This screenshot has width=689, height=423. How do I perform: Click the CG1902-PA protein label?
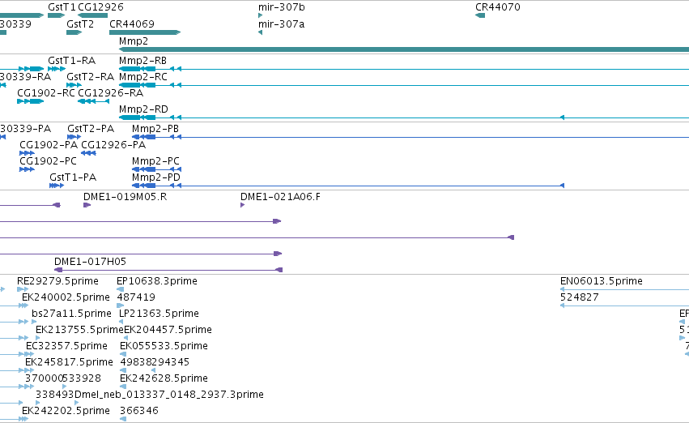pos(49,145)
